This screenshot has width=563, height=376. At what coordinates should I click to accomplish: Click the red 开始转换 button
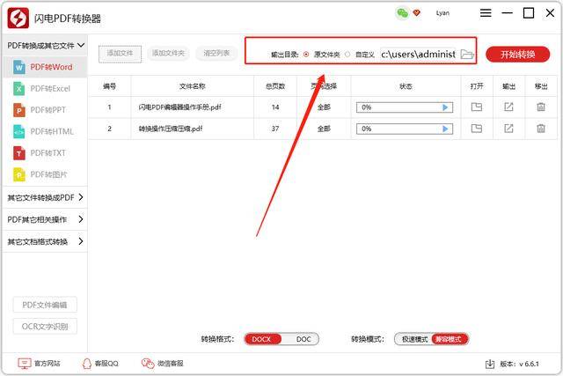tap(517, 55)
